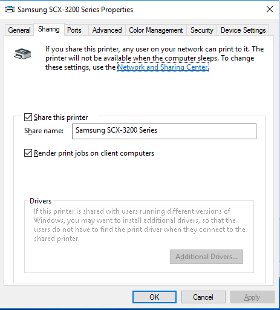Click the Share this printer label text
The image size is (280, 310).
(60, 117)
